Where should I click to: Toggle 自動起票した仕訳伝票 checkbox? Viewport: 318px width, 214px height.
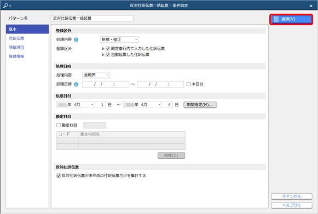point(108,54)
